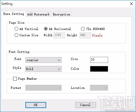Open the Base Setting tab
This screenshot has width=136, height=112.
(x=14, y=14)
